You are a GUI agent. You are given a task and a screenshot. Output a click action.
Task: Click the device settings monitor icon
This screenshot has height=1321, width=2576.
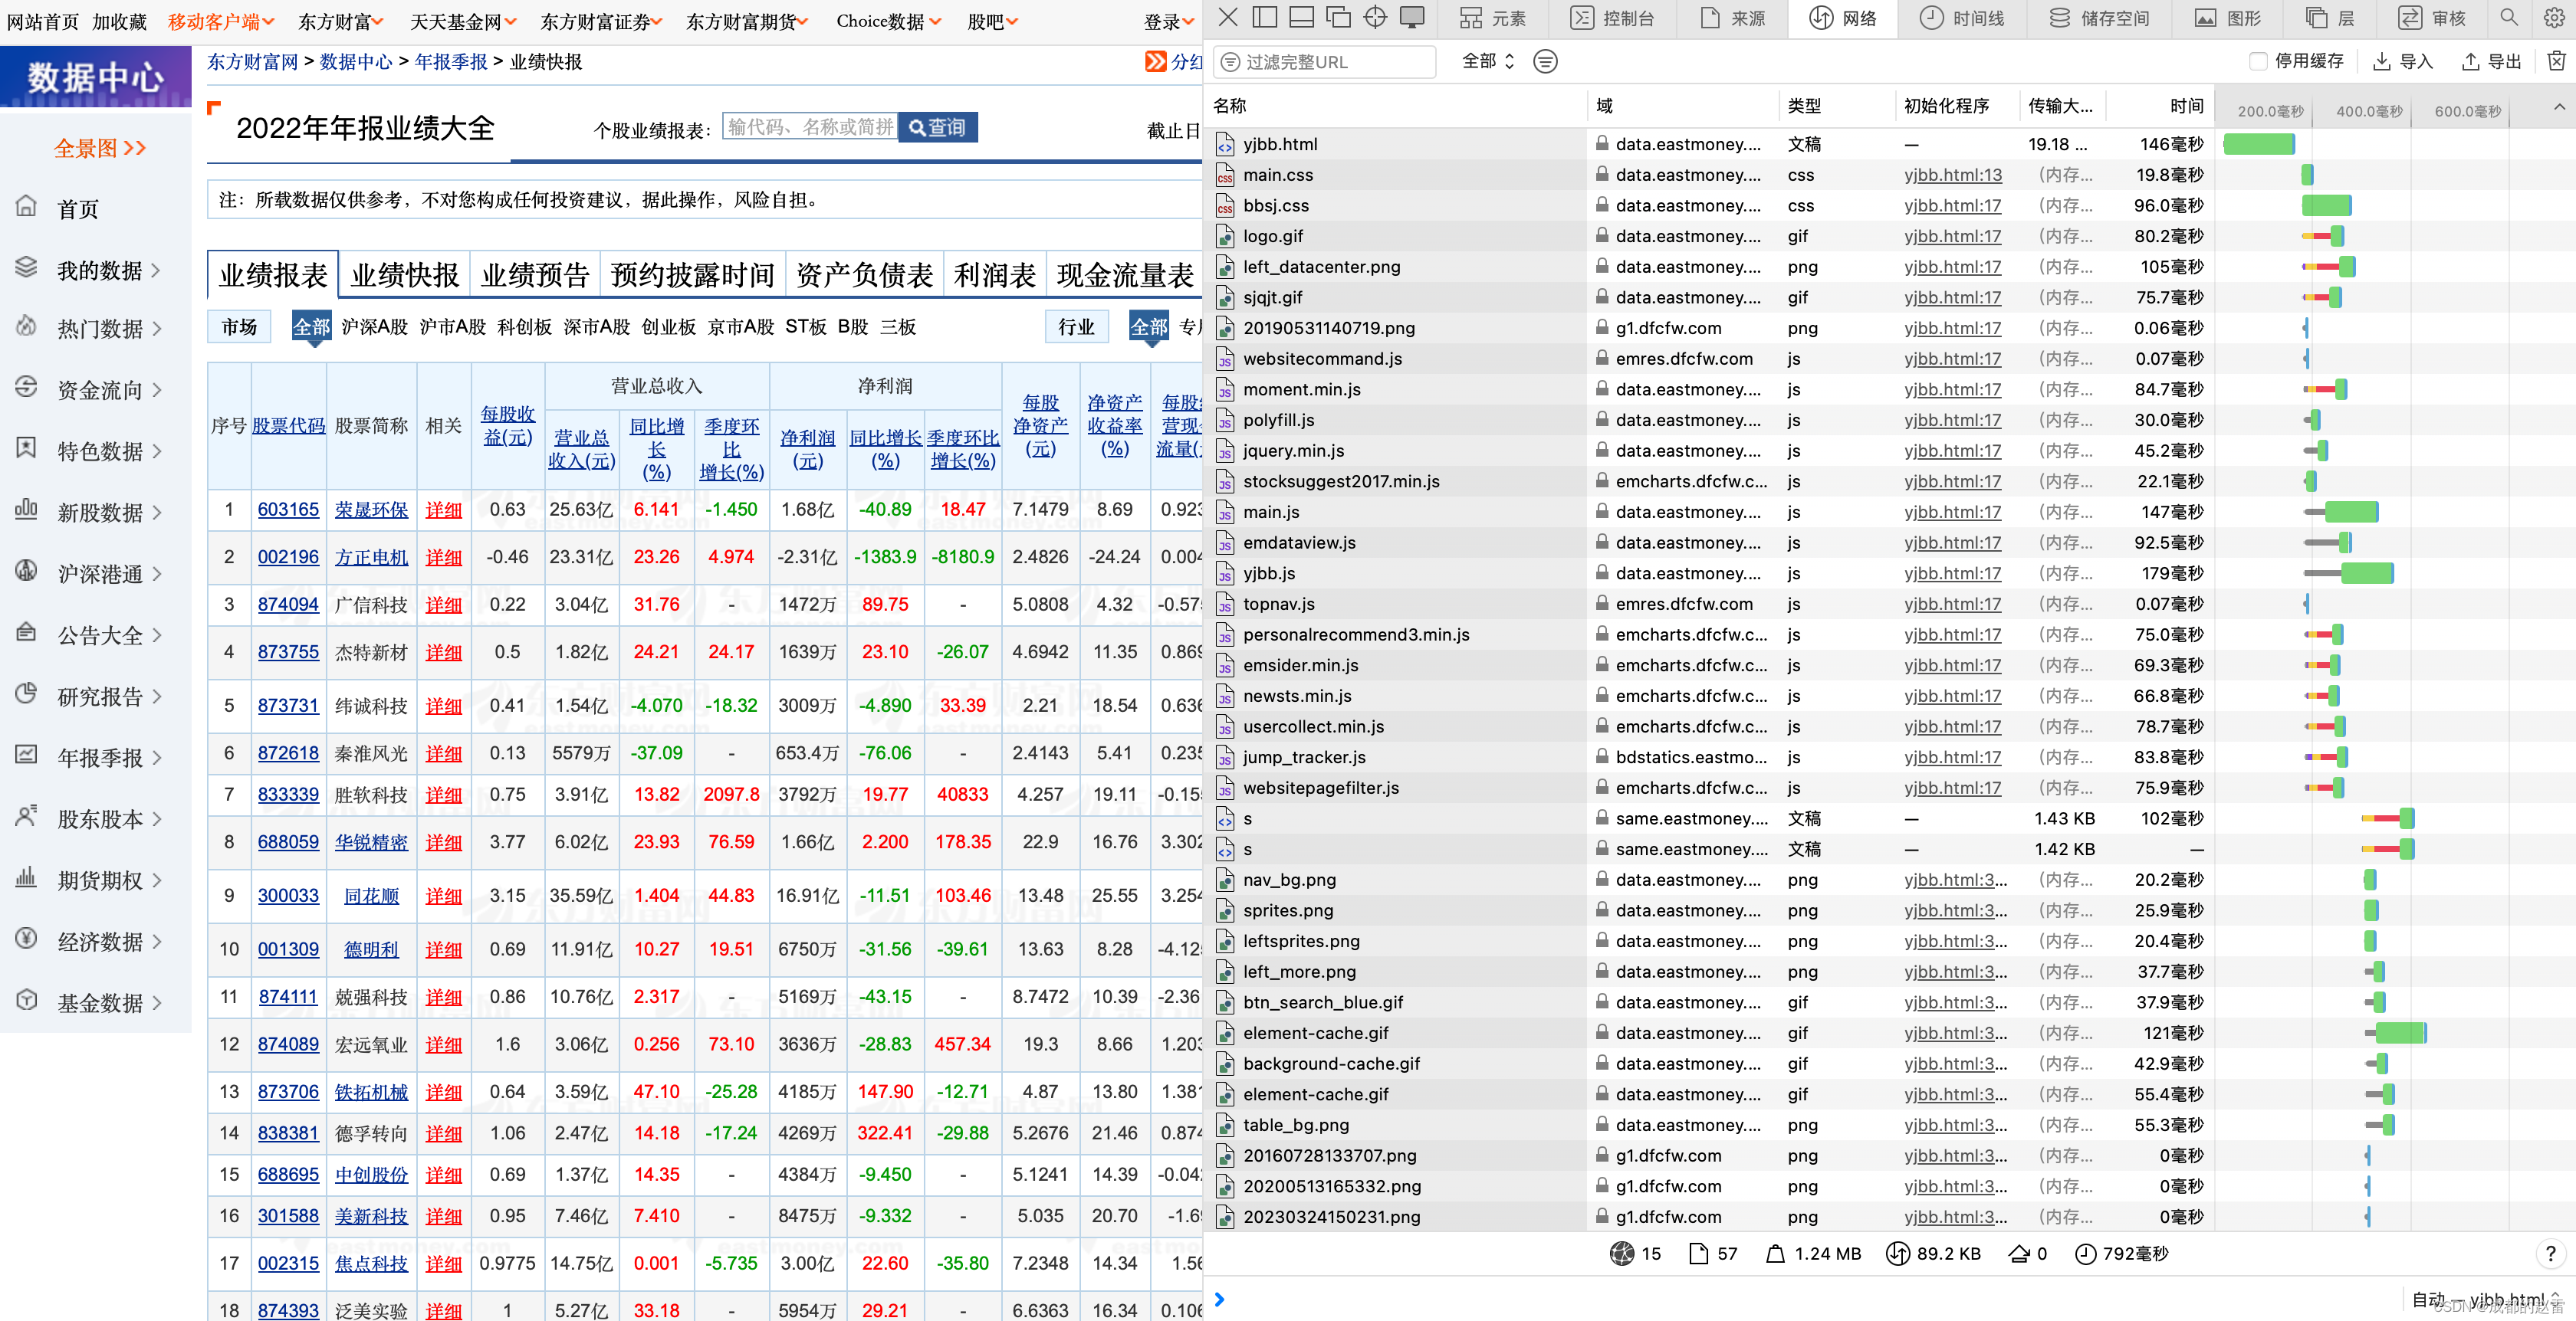[x=1412, y=17]
